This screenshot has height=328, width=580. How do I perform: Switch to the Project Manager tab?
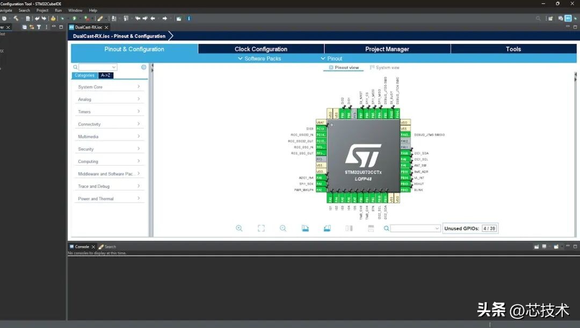point(387,49)
